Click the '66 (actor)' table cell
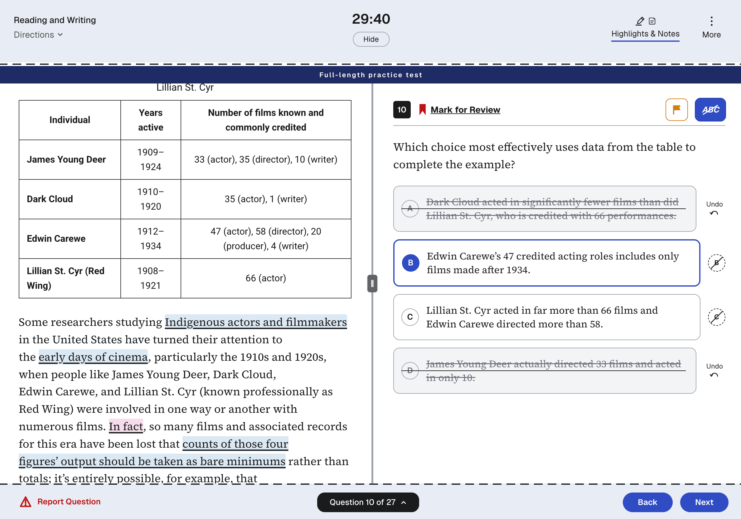741x519 pixels. coord(266,278)
